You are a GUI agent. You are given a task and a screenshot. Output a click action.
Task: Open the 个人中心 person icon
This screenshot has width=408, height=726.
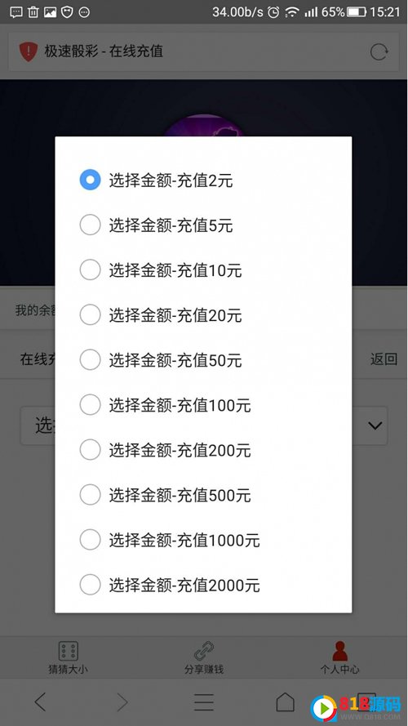pyautogui.click(x=340, y=651)
